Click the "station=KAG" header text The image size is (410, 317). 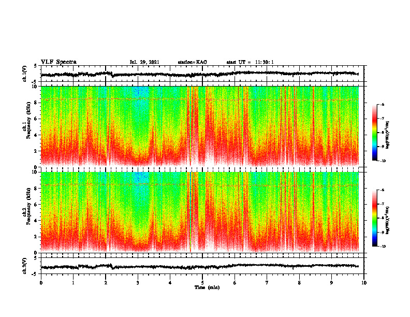pyautogui.click(x=192, y=62)
